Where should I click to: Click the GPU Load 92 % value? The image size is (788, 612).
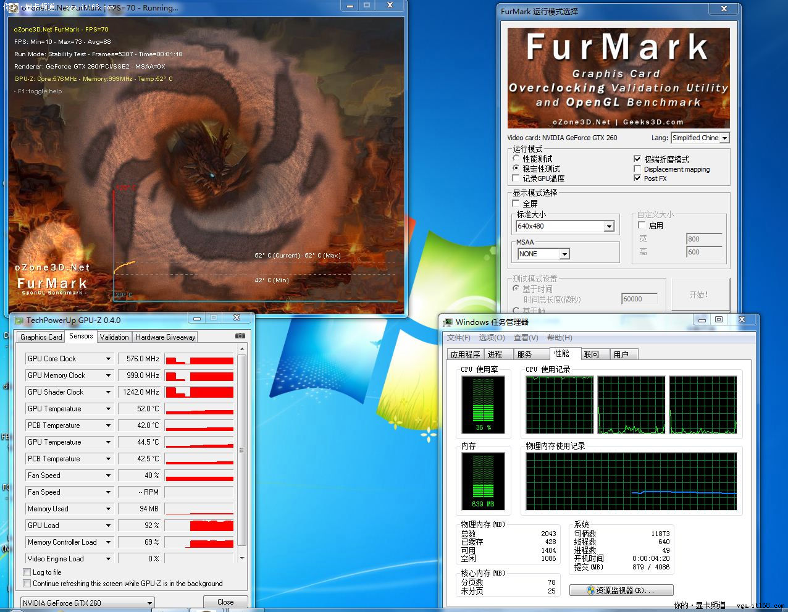pyautogui.click(x=140, y=526)
